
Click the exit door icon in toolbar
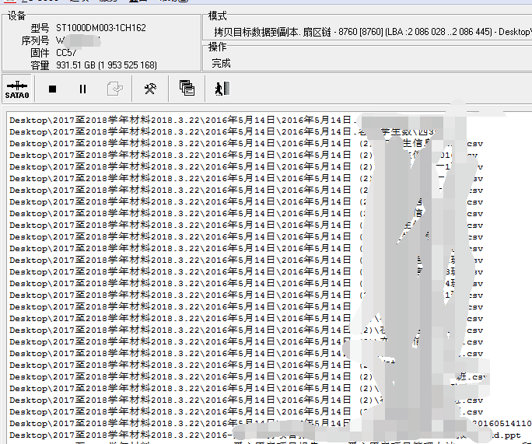pyautogui.click(x=220, y=89)
